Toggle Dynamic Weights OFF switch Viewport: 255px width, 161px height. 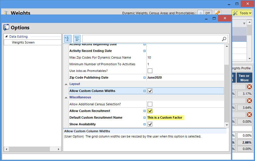pos(205,13)
